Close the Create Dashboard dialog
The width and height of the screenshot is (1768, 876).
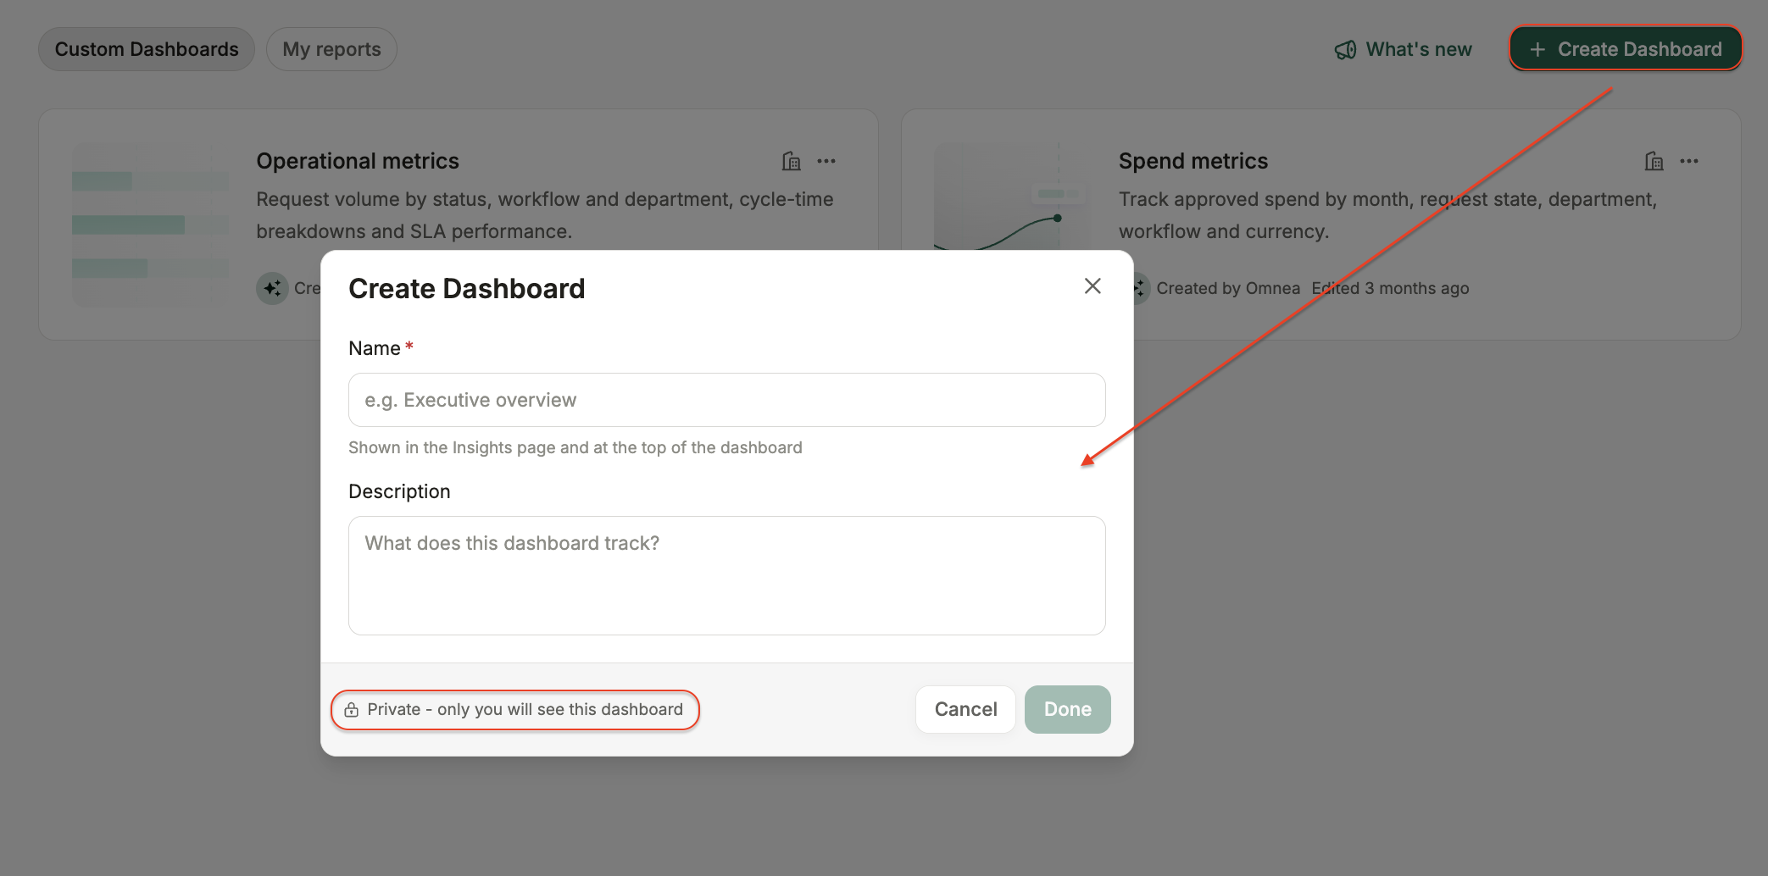tap(1092, 286)
